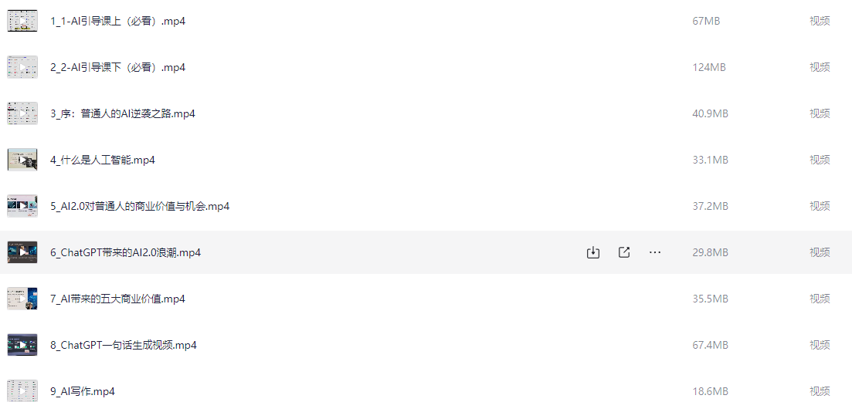The width and height of the screenshot is (852, 402).
Task: Click file name 7_AI带来的五大商业价值.mp4
Action: coord(117,299)
